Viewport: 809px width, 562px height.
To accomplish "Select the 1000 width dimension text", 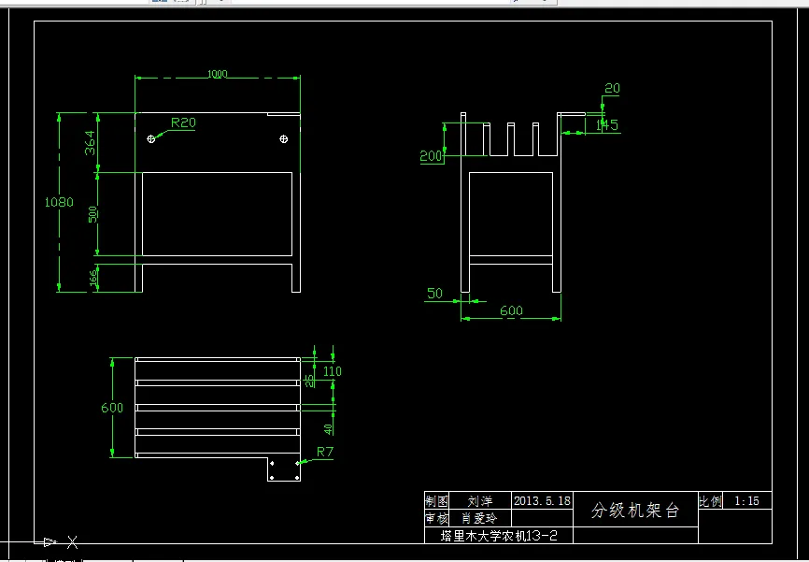I will [x=218, y=75].
